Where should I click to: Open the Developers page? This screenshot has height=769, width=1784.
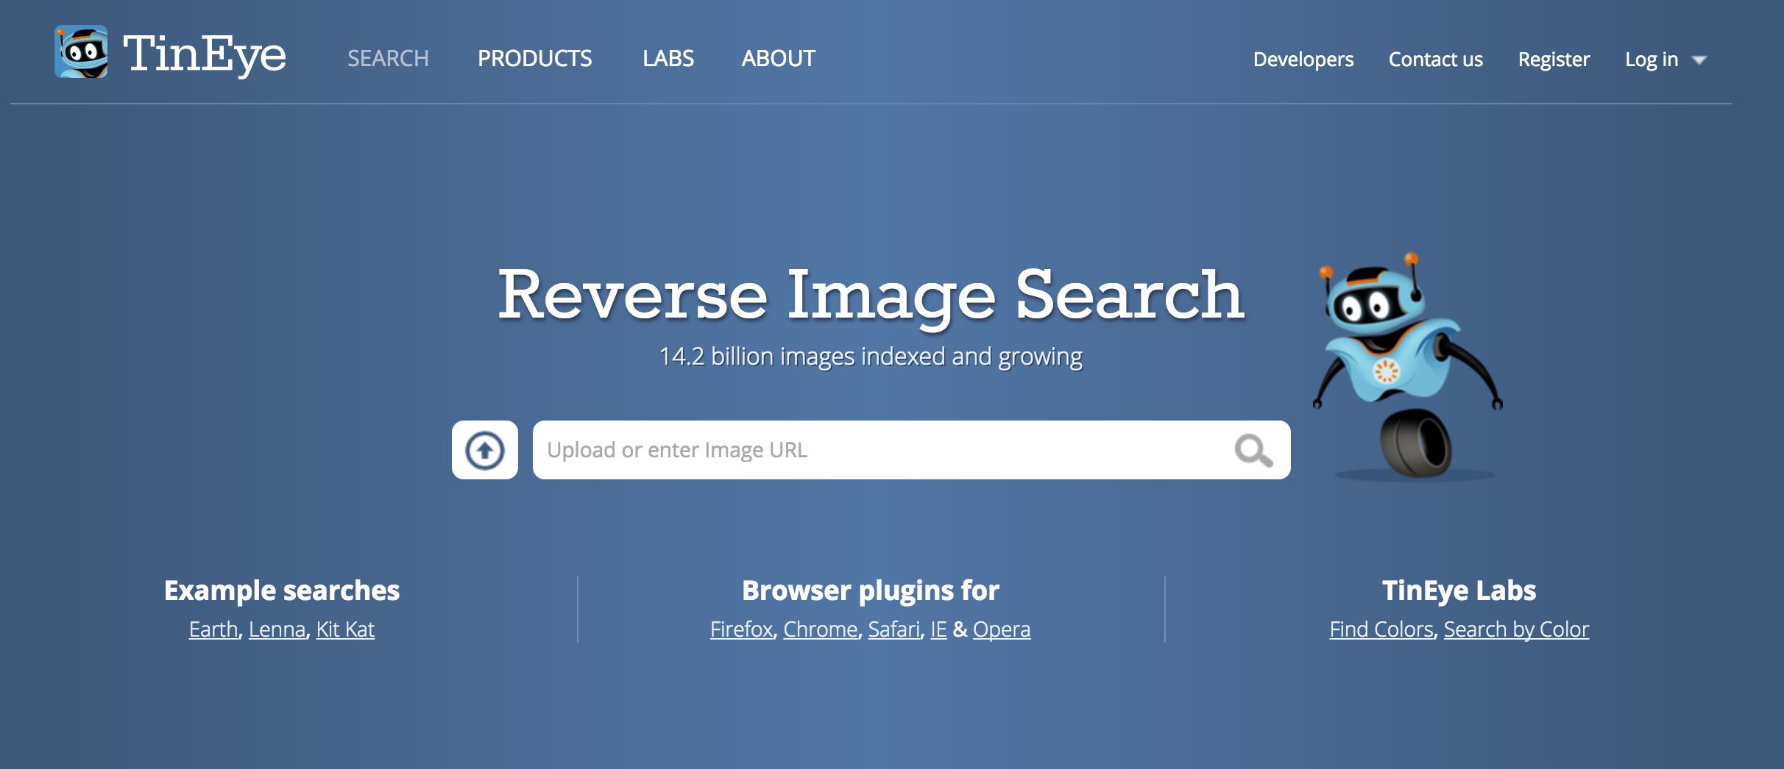[x=1303, y=60]
